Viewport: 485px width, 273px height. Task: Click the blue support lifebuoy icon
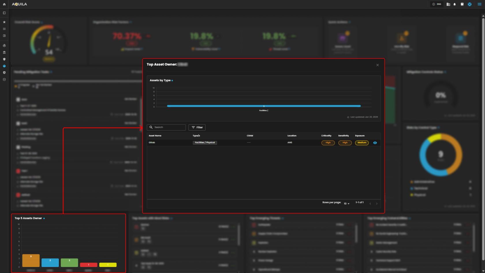(x=470, y=4)
